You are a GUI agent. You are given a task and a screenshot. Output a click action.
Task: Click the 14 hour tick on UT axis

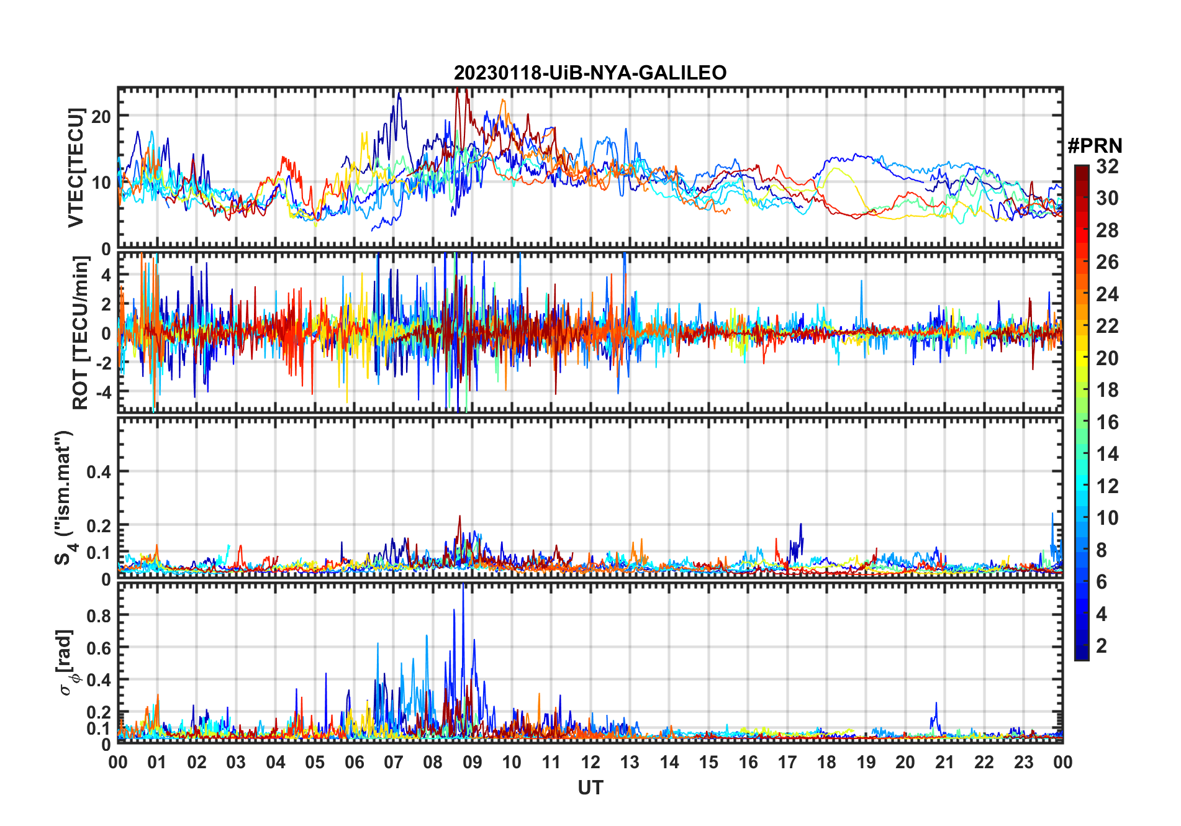(x=669, y=763)
